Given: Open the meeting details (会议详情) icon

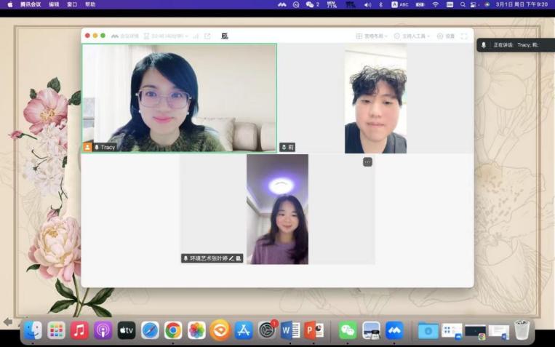Looking at the screenshot, I should (x=125, y=36).
